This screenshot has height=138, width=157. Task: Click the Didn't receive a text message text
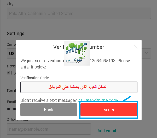(49, 100)
